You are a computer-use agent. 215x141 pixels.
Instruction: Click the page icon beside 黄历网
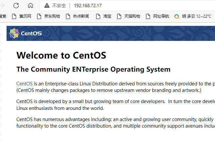coord(14,16)
